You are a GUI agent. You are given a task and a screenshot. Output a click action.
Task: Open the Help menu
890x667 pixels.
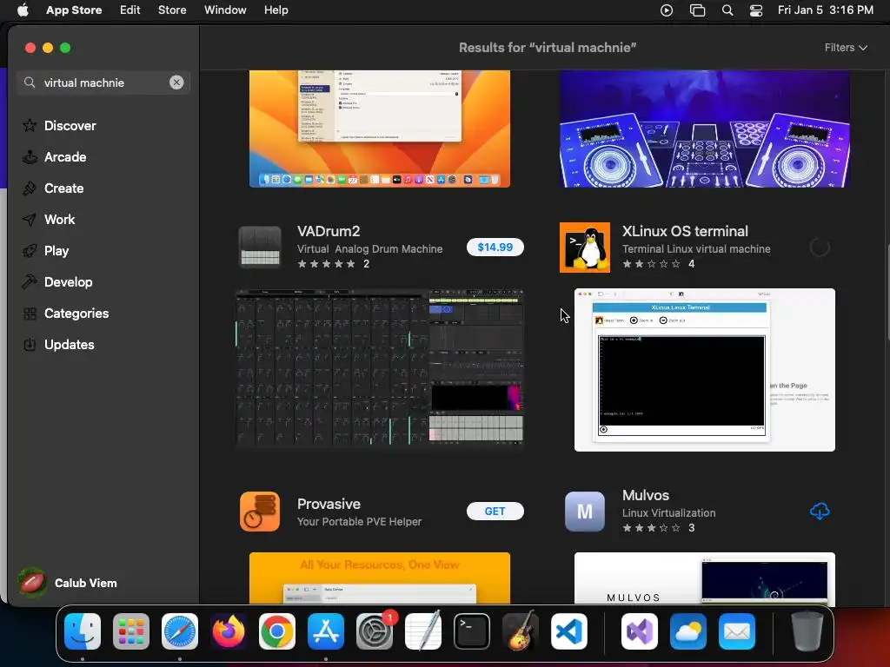[x=276, y=10]
